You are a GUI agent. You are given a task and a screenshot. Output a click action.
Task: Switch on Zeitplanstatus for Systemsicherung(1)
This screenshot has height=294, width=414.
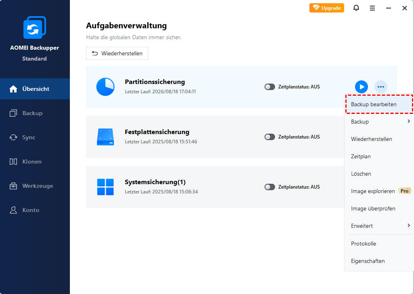tap(269, 187)
